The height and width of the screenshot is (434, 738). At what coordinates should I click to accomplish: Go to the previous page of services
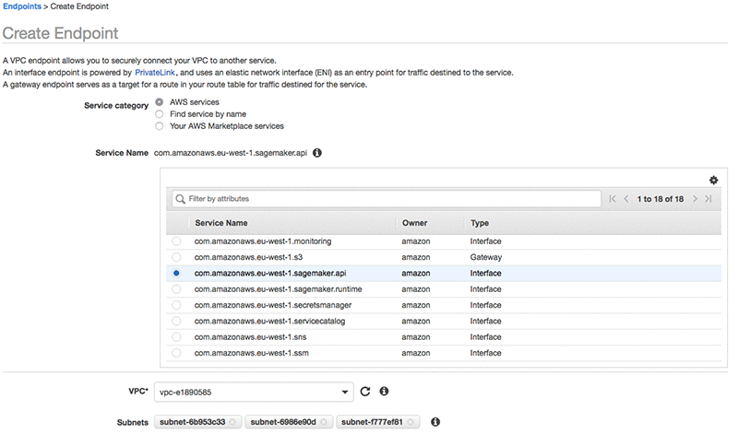click(x=626, y=198)
